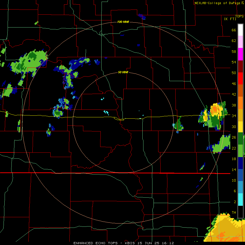Click the light pink legend swatch
245x245 pixels.
pos(240,42)
